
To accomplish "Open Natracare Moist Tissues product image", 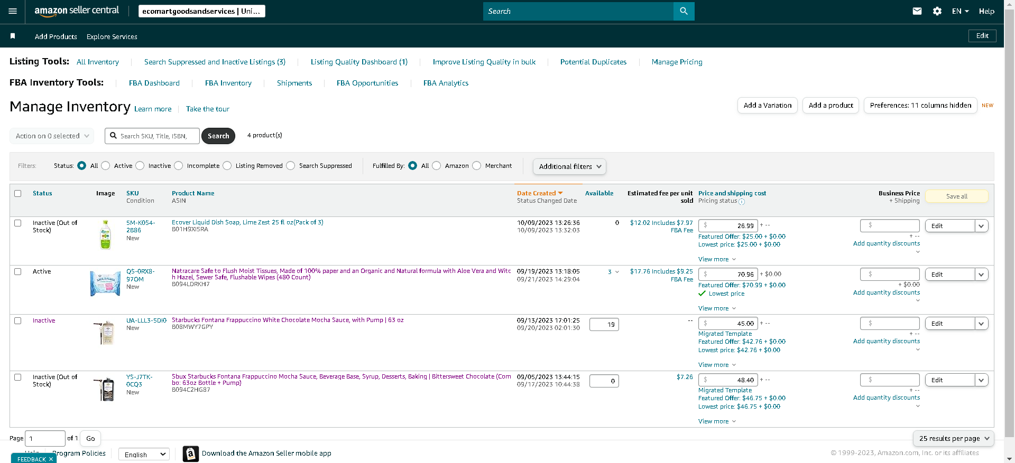I will coord(105,284).
